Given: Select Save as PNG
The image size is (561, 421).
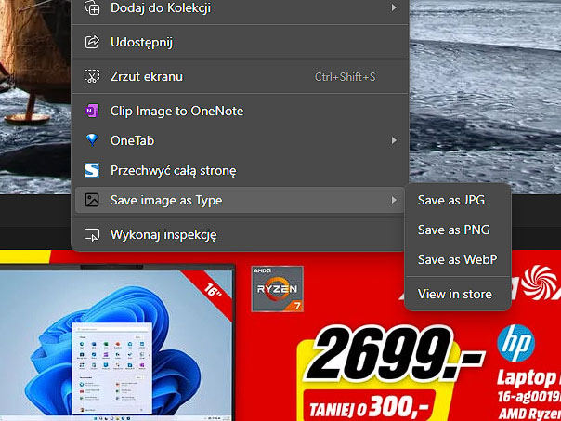Looking at the screenshot, I should click(x=458, y=230).
